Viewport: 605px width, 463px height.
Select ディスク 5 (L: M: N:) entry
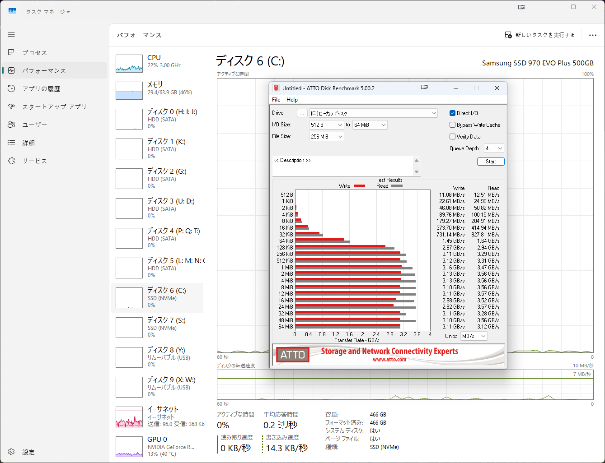[157, 268]
